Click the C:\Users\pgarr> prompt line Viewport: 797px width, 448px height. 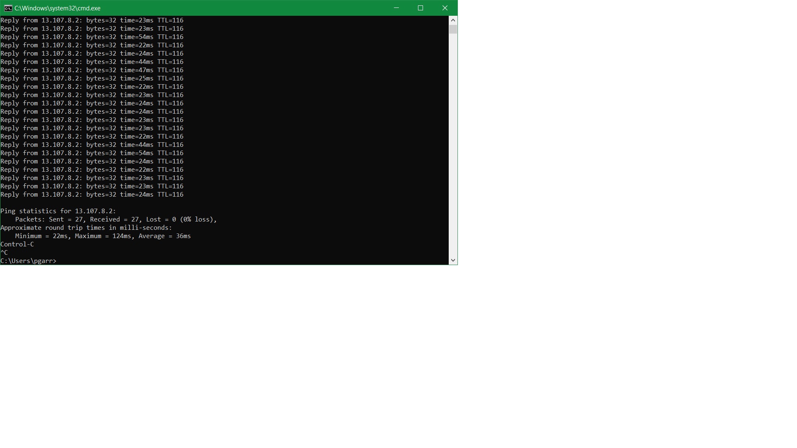(x=28, y=261)
